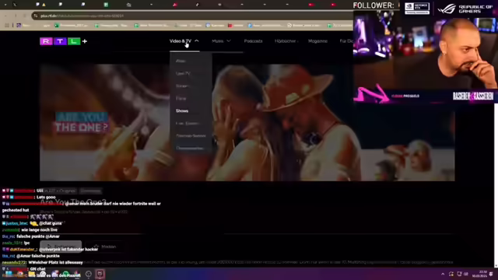Choose Alles at top of the dropdown

click(181, 61)
